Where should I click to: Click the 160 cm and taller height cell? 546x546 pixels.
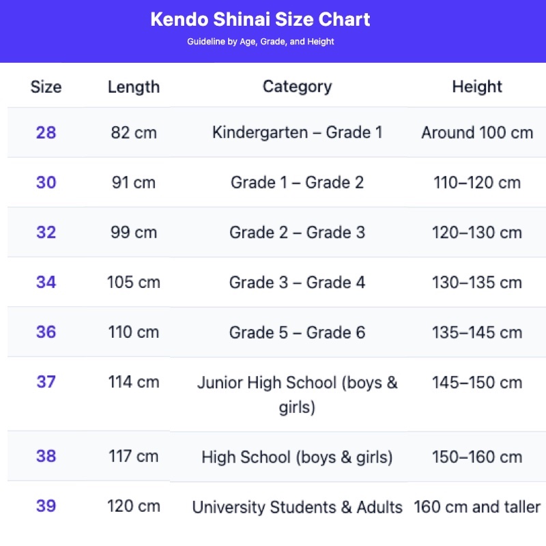[x=477, y=507]
